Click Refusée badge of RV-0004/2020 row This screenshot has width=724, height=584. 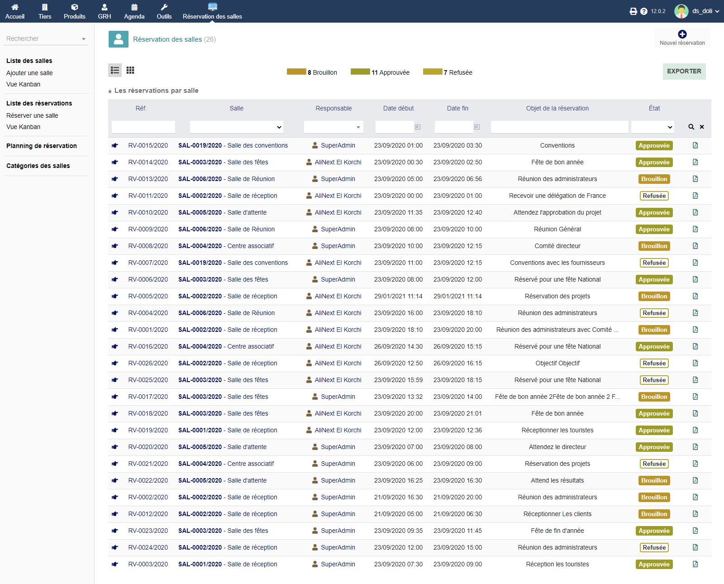point(654,313)
